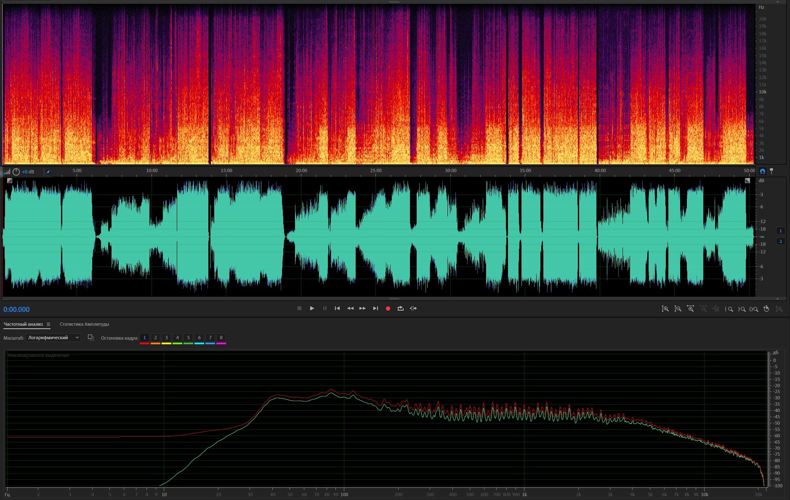Viewport: 790px width, 500px height.
Task: Click the Гц label on frequency axis
Action: click(x=7, y=495)
